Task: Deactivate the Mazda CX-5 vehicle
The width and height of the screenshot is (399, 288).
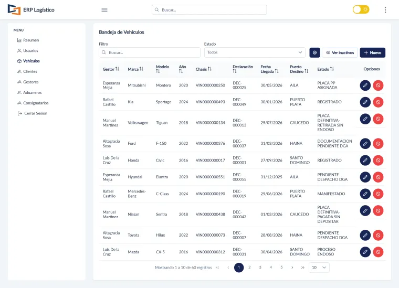Action: tap(378, 252)
